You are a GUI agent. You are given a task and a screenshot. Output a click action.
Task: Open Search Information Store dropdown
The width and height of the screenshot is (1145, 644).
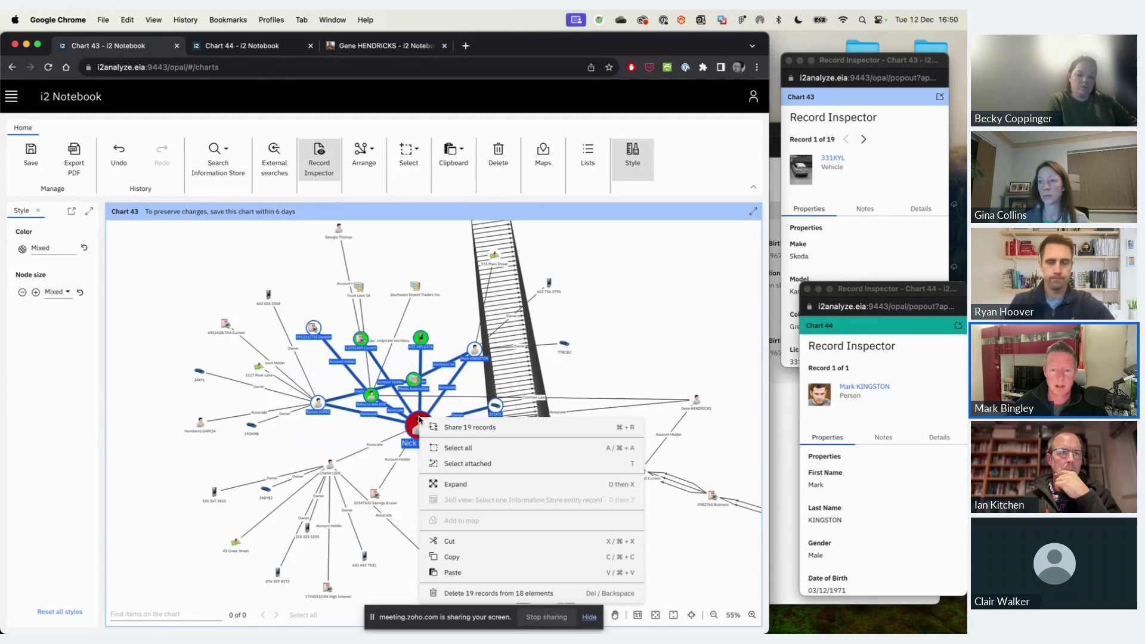(218, 159)
